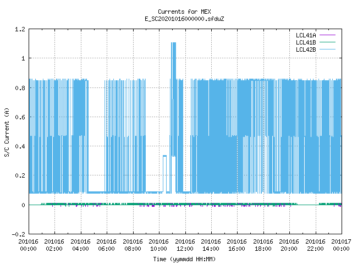The image size is (352, 264).
Task: Click the 0.4 y-axis tick value
Action: coord(20,147)
